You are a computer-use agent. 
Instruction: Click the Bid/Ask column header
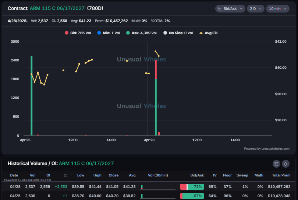[197, 175]
